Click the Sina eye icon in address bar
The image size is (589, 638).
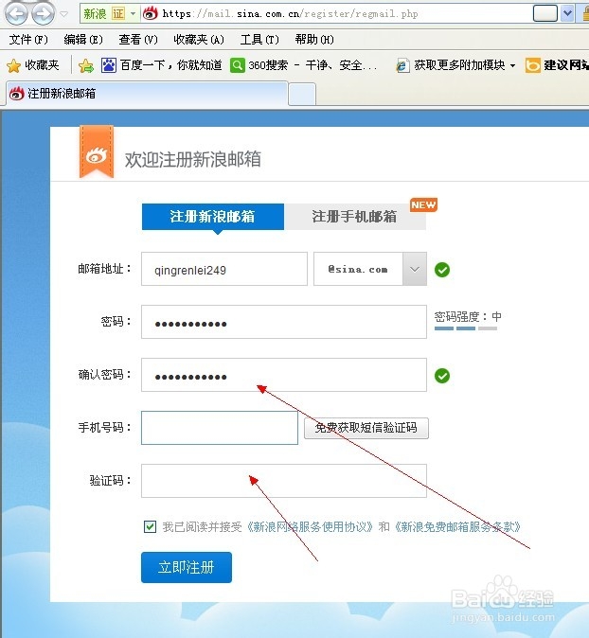tap(151, 14)
